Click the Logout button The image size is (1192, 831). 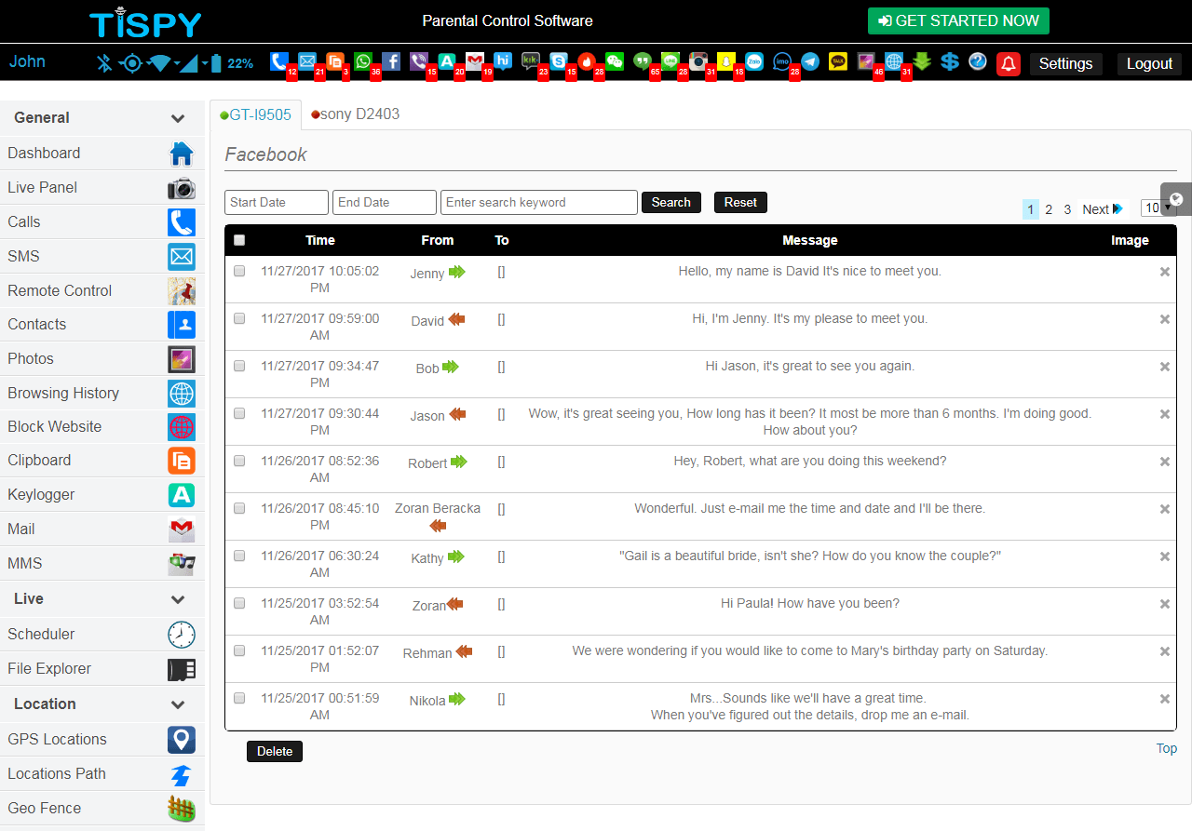pos(1149,63)
